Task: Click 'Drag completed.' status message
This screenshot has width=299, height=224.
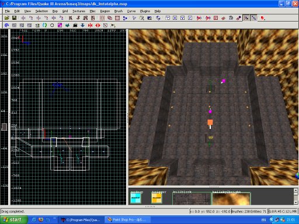Action: click(13, 211)
